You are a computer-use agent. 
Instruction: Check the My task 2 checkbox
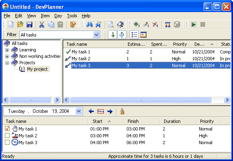point(7,135)
